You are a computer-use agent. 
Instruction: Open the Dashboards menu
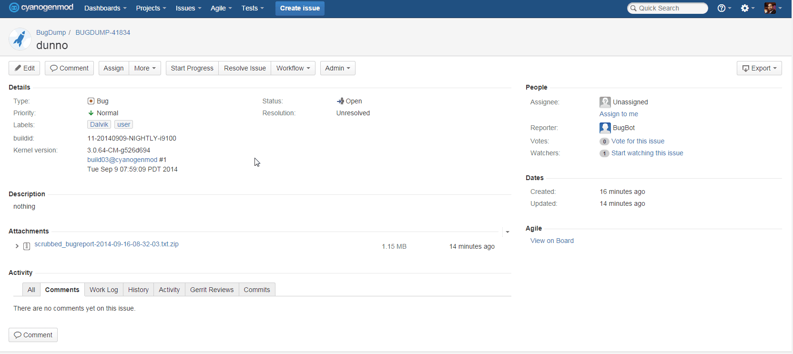tap(105, 8)
